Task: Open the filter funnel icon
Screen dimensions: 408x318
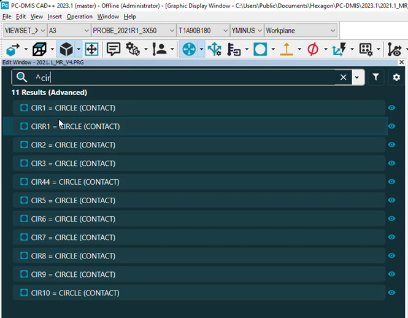Action: 376,77
